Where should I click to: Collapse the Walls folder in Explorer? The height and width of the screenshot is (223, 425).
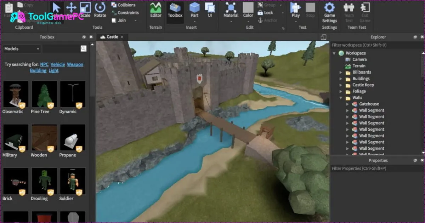click(341, 97)
